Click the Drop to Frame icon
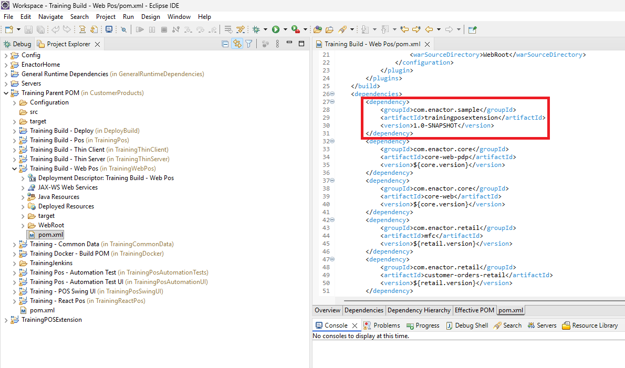The image size is (625, 368). click(x=228, y=29)
